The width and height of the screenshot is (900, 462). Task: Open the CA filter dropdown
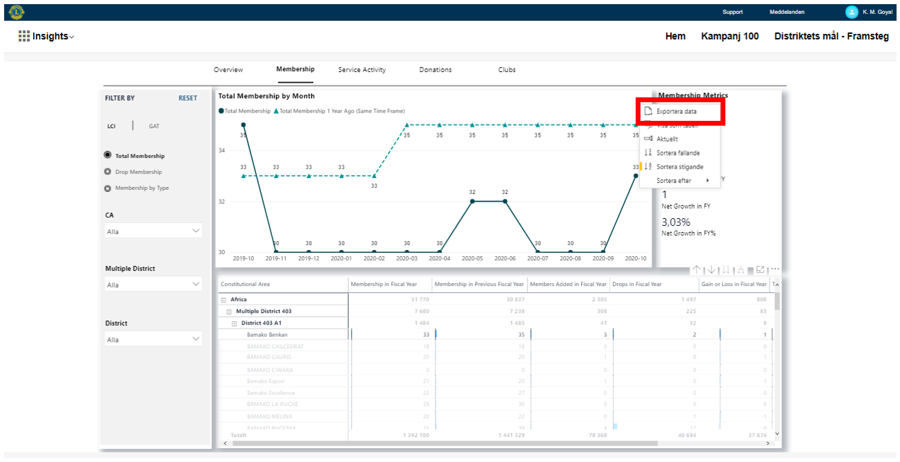click(153, 231)
